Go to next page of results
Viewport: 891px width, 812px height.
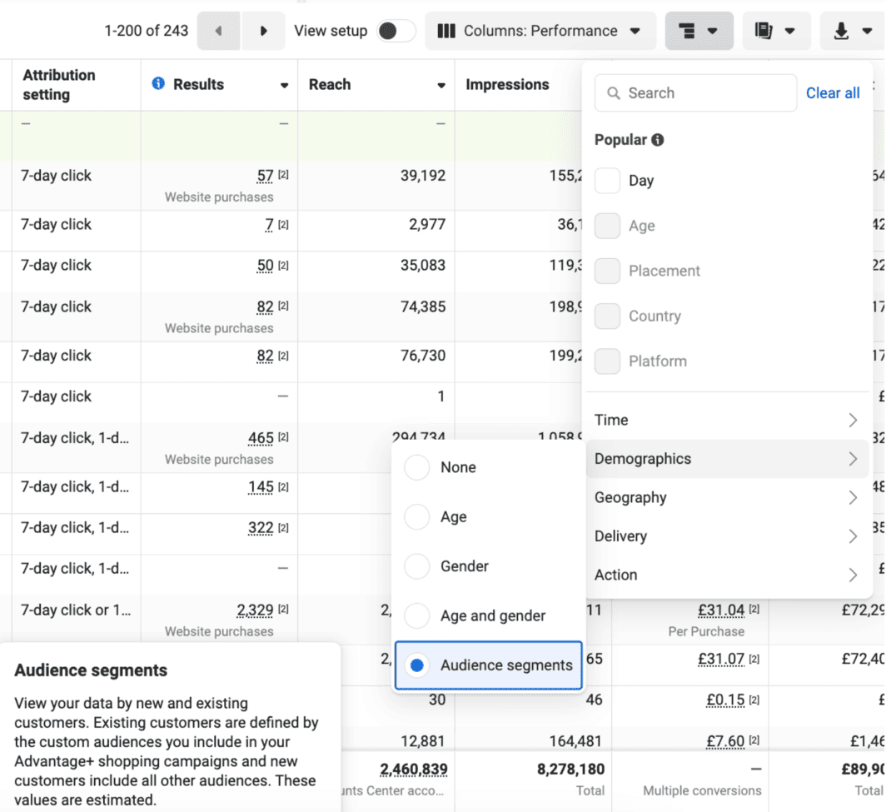pyautogui.click(x=263, y=31)
